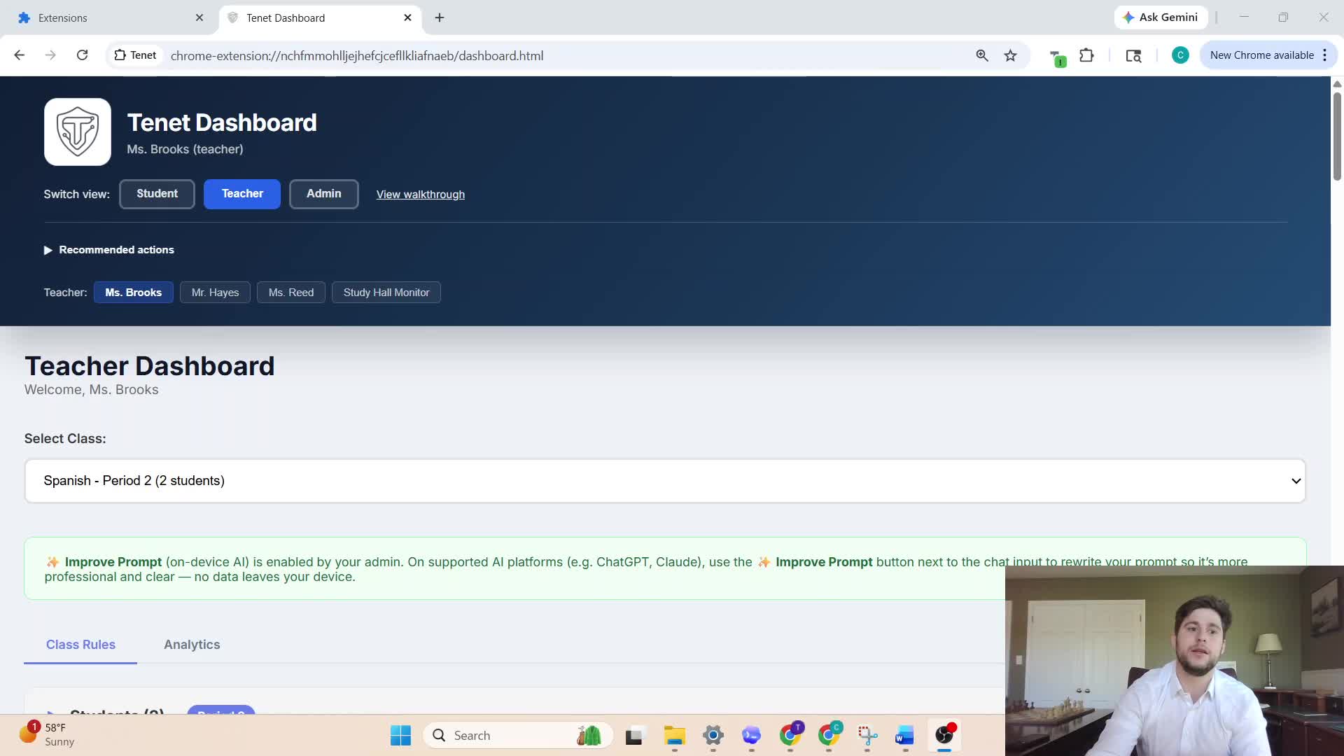
Task: Reload the Tenet Dashboard page
Action: (82, 55)
